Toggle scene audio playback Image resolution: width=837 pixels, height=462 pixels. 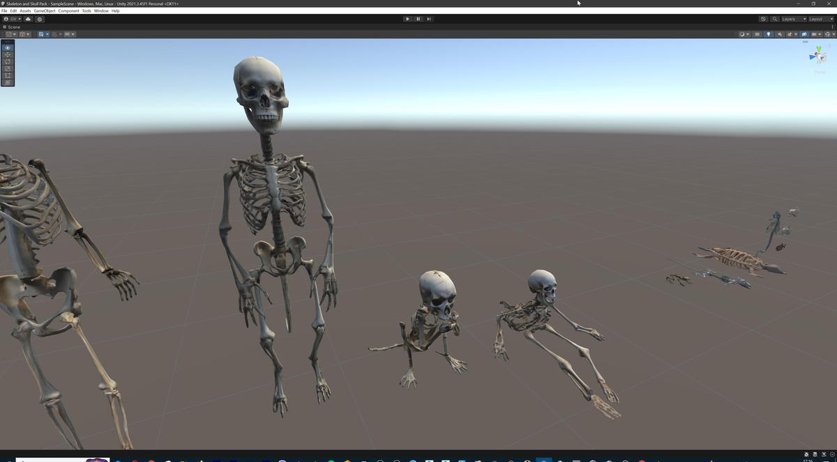[x=781, y=34]
